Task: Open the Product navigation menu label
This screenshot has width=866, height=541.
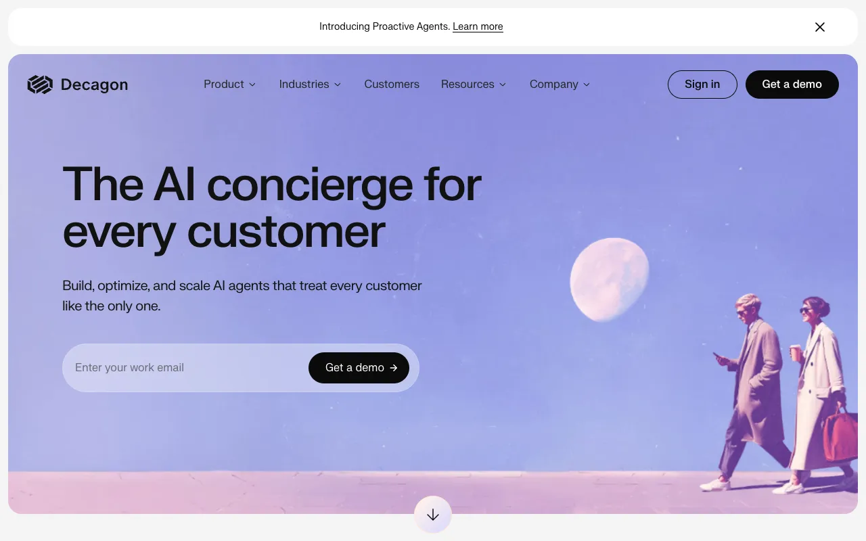Action: (224, 85)
